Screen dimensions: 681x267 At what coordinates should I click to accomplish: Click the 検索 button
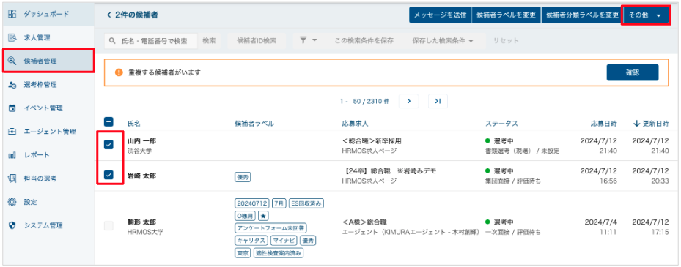[209, 41]
